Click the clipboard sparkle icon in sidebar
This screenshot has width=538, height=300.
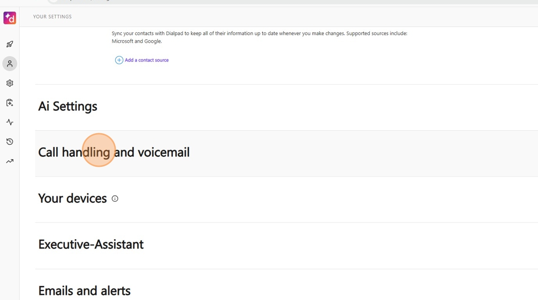(10, 103)
